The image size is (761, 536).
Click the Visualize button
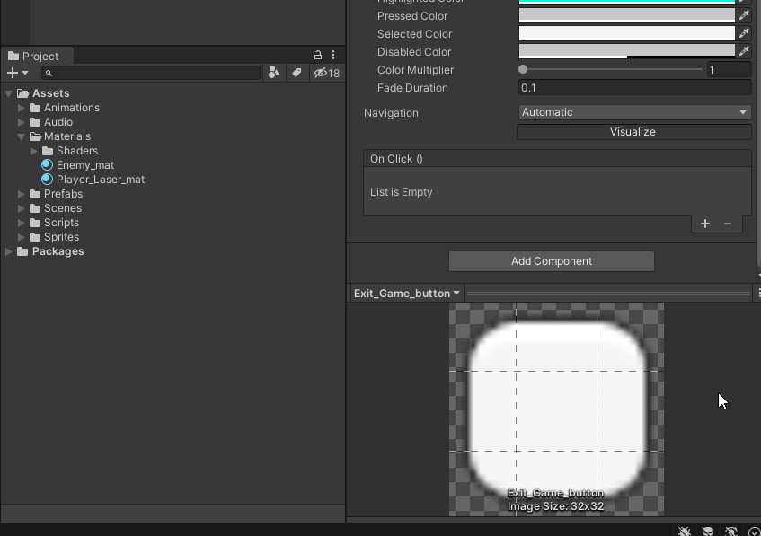tap(633, 132)
